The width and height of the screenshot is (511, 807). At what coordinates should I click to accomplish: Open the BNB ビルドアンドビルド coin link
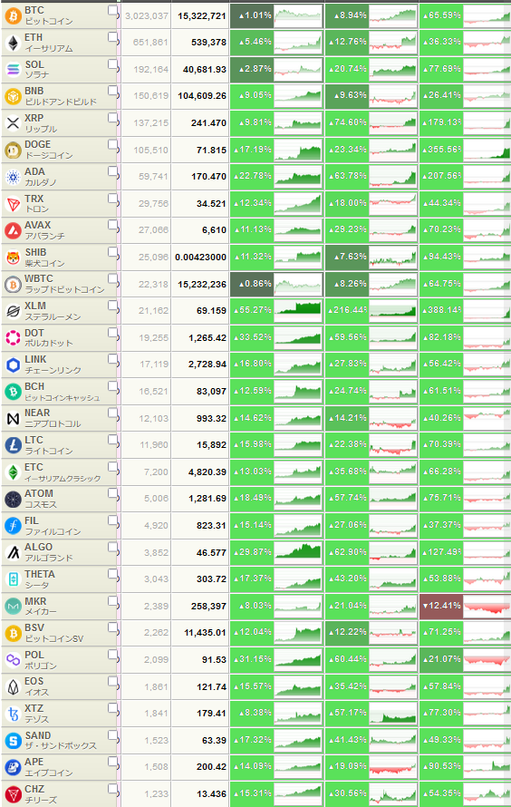tap(60, 96)
